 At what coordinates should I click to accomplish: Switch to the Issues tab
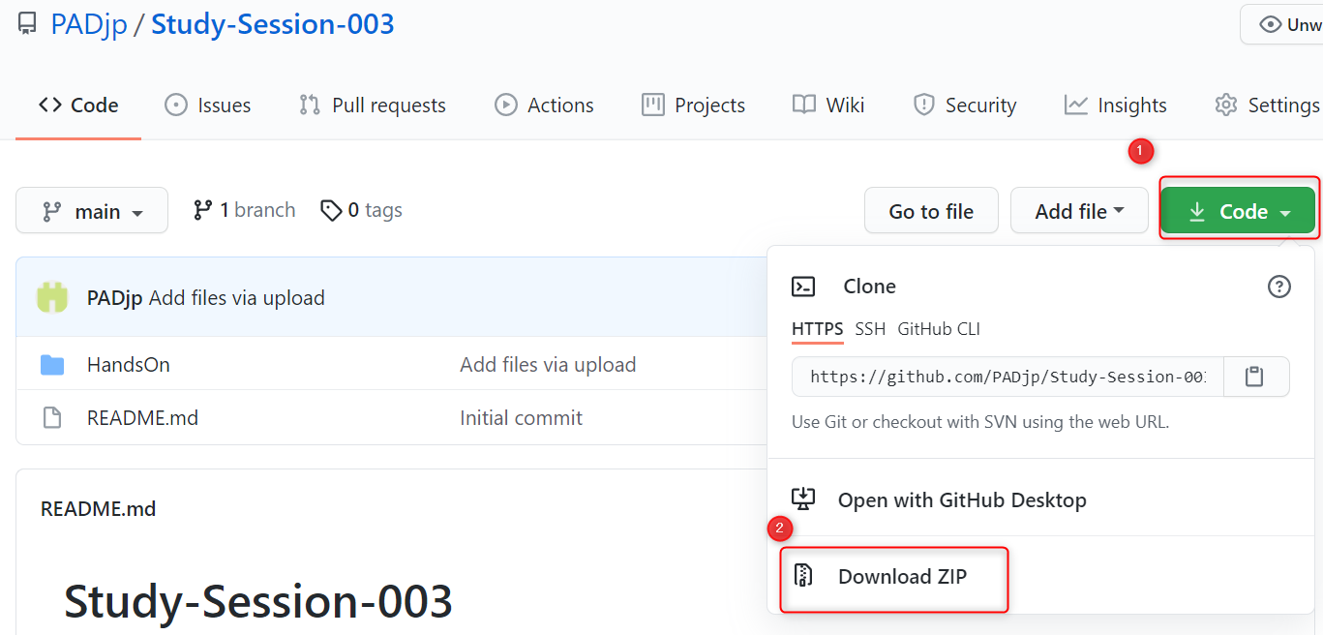[208, 105]
